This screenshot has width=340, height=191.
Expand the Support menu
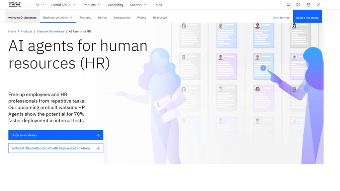coord(138,5)
